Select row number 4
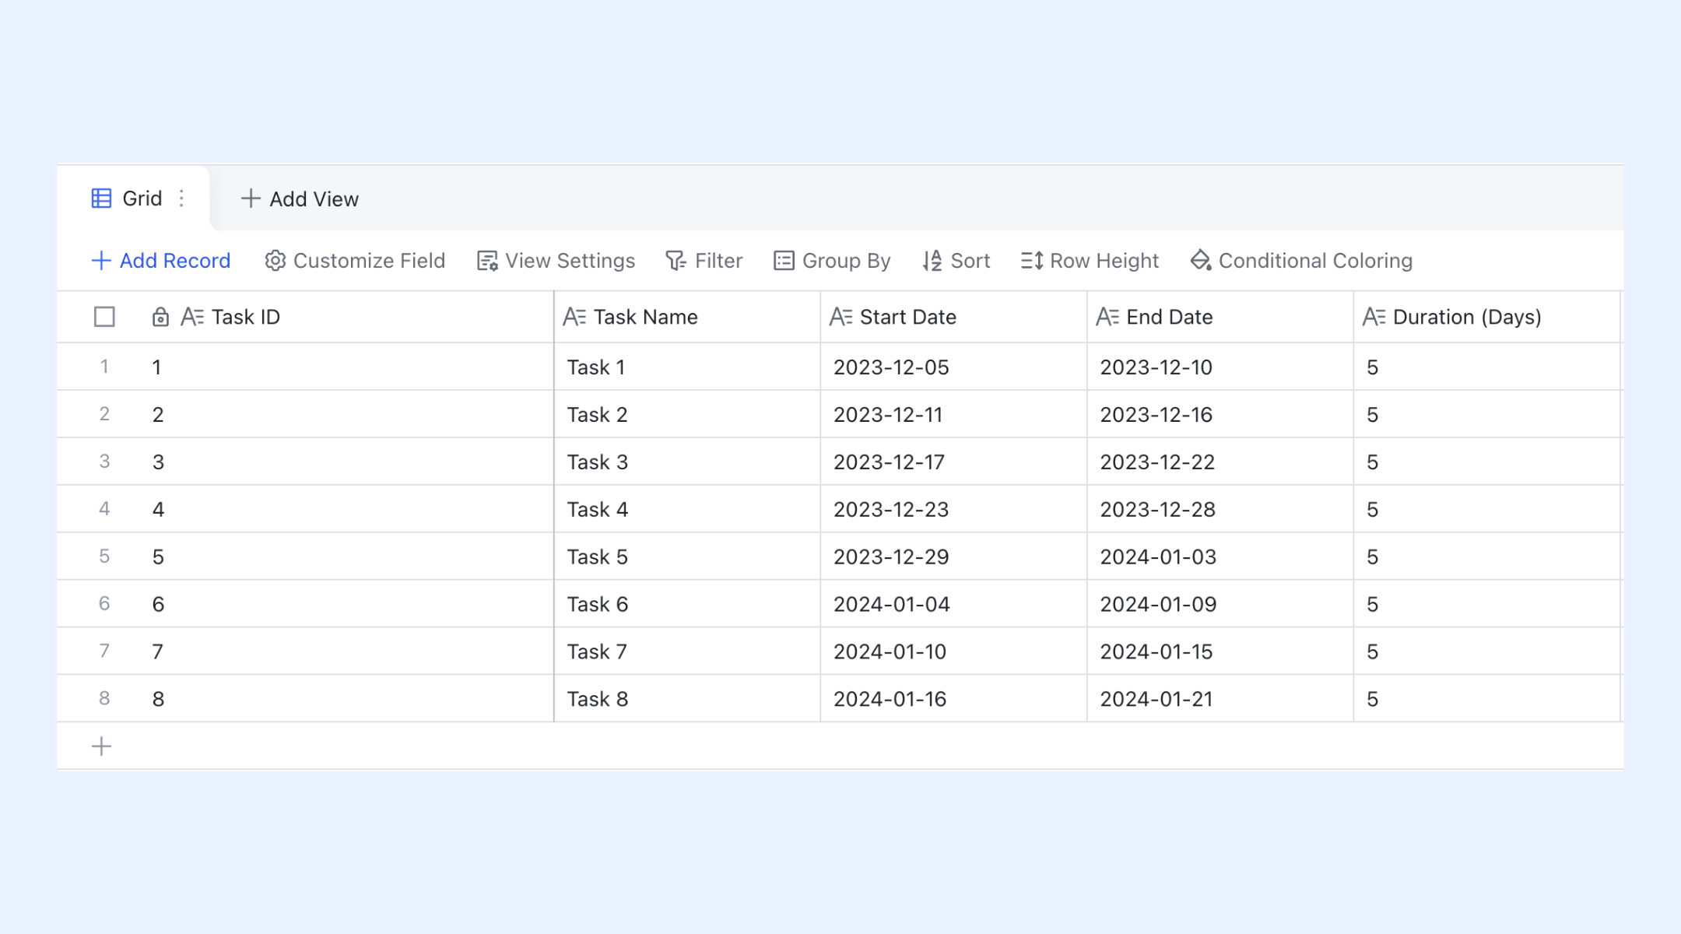The image size is (1681, 934). (104, 509)
